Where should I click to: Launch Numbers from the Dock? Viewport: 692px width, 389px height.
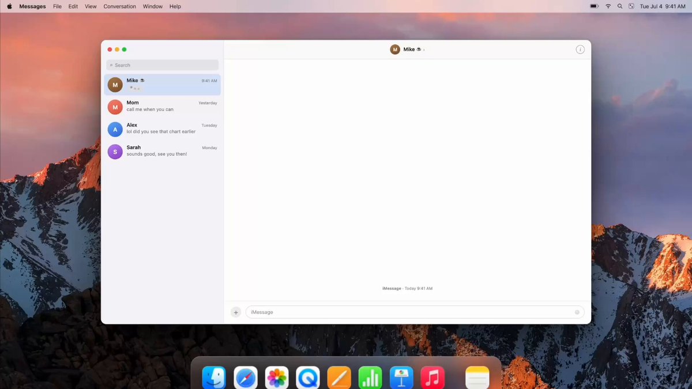370,378
